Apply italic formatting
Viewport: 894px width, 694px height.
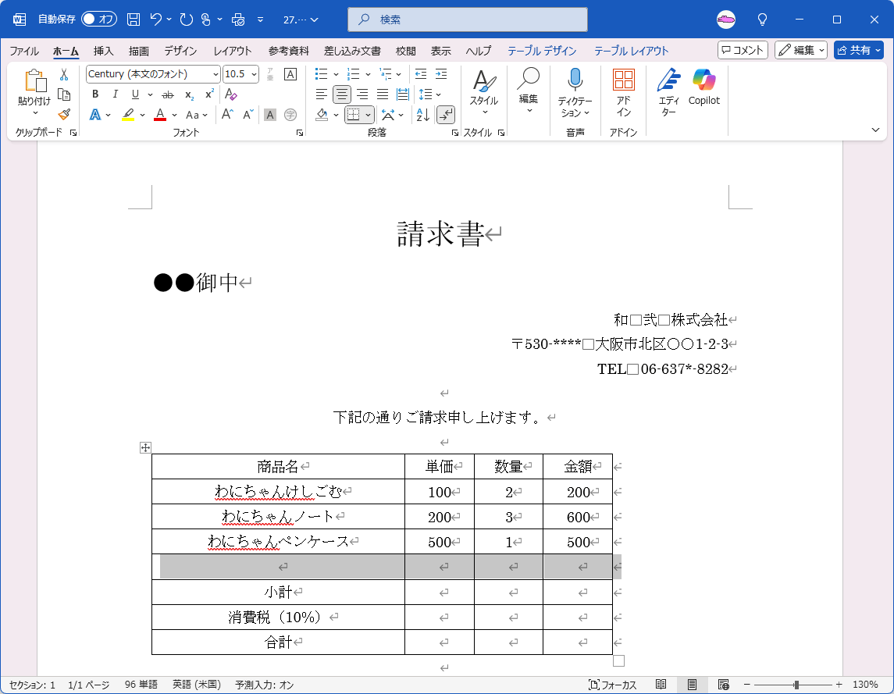tap(116, 94)
